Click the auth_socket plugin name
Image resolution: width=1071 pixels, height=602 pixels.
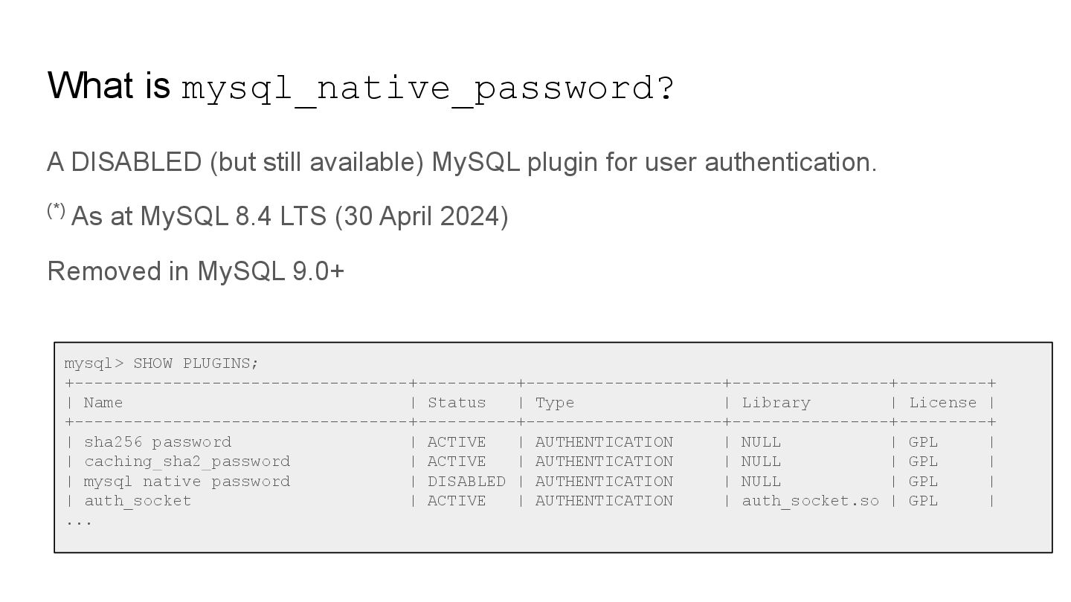(x=138, y=501)
